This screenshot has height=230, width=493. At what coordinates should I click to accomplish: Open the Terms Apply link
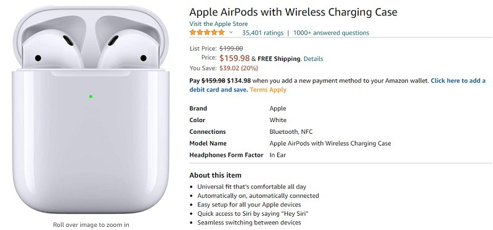click(x=268, y=89)
